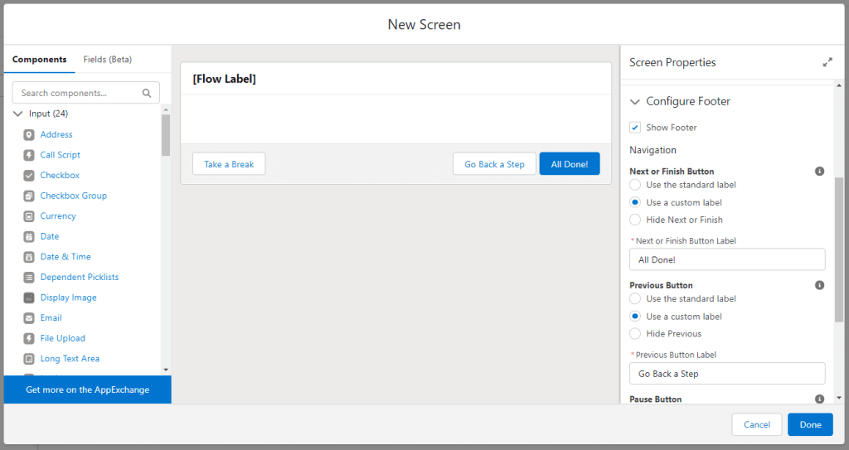This screenshot has width=849, height=450.
Task: Open Get more on the AppExchange
Action: click(88, 390)
